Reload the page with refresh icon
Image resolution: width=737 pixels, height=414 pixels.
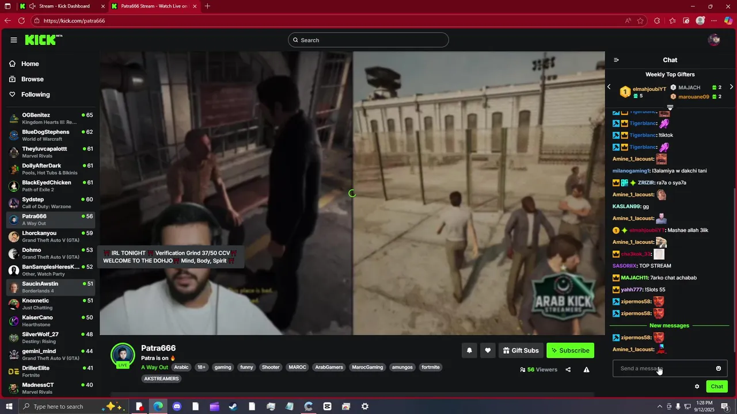click(21, 21)
